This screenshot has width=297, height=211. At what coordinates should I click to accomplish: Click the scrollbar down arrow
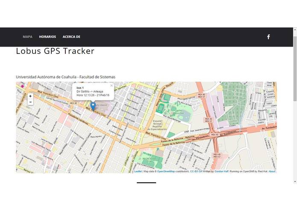[295, 182]
